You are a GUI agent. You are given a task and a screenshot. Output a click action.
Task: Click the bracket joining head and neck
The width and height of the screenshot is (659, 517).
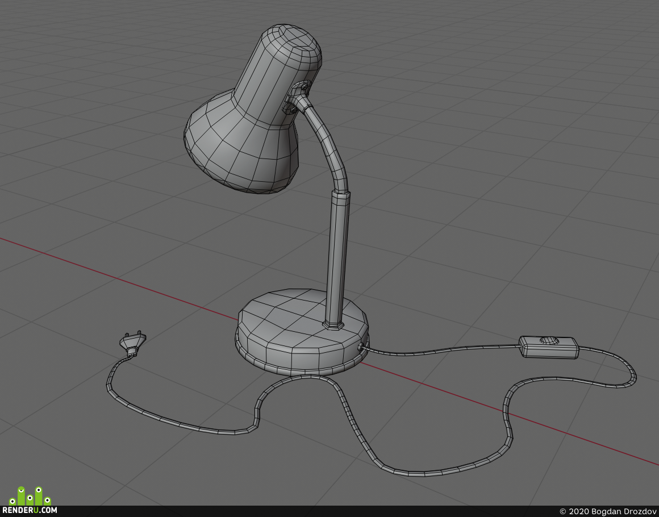pyautogui.click(x=297, y=98)
